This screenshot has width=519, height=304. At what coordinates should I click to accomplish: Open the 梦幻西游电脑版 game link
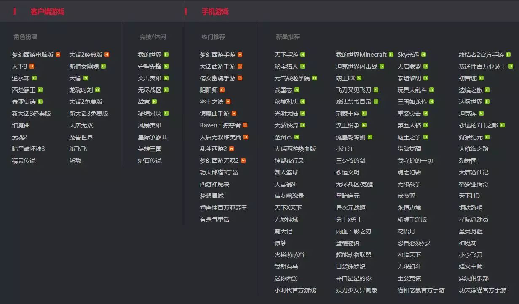(33, 55)
